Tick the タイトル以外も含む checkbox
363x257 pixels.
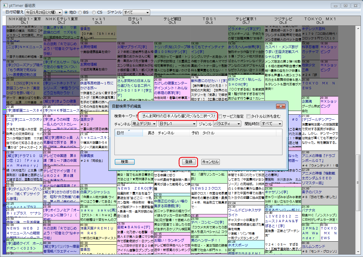(248, 116)
